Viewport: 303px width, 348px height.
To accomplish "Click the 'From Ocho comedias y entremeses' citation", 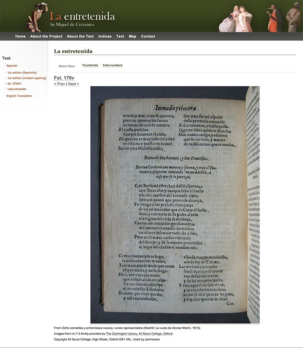I will (x=127, y=328).
